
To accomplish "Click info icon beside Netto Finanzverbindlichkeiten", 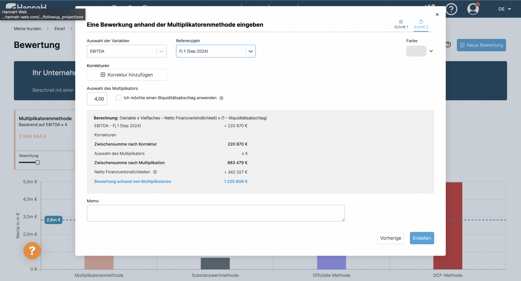I will tap(155, 172).
